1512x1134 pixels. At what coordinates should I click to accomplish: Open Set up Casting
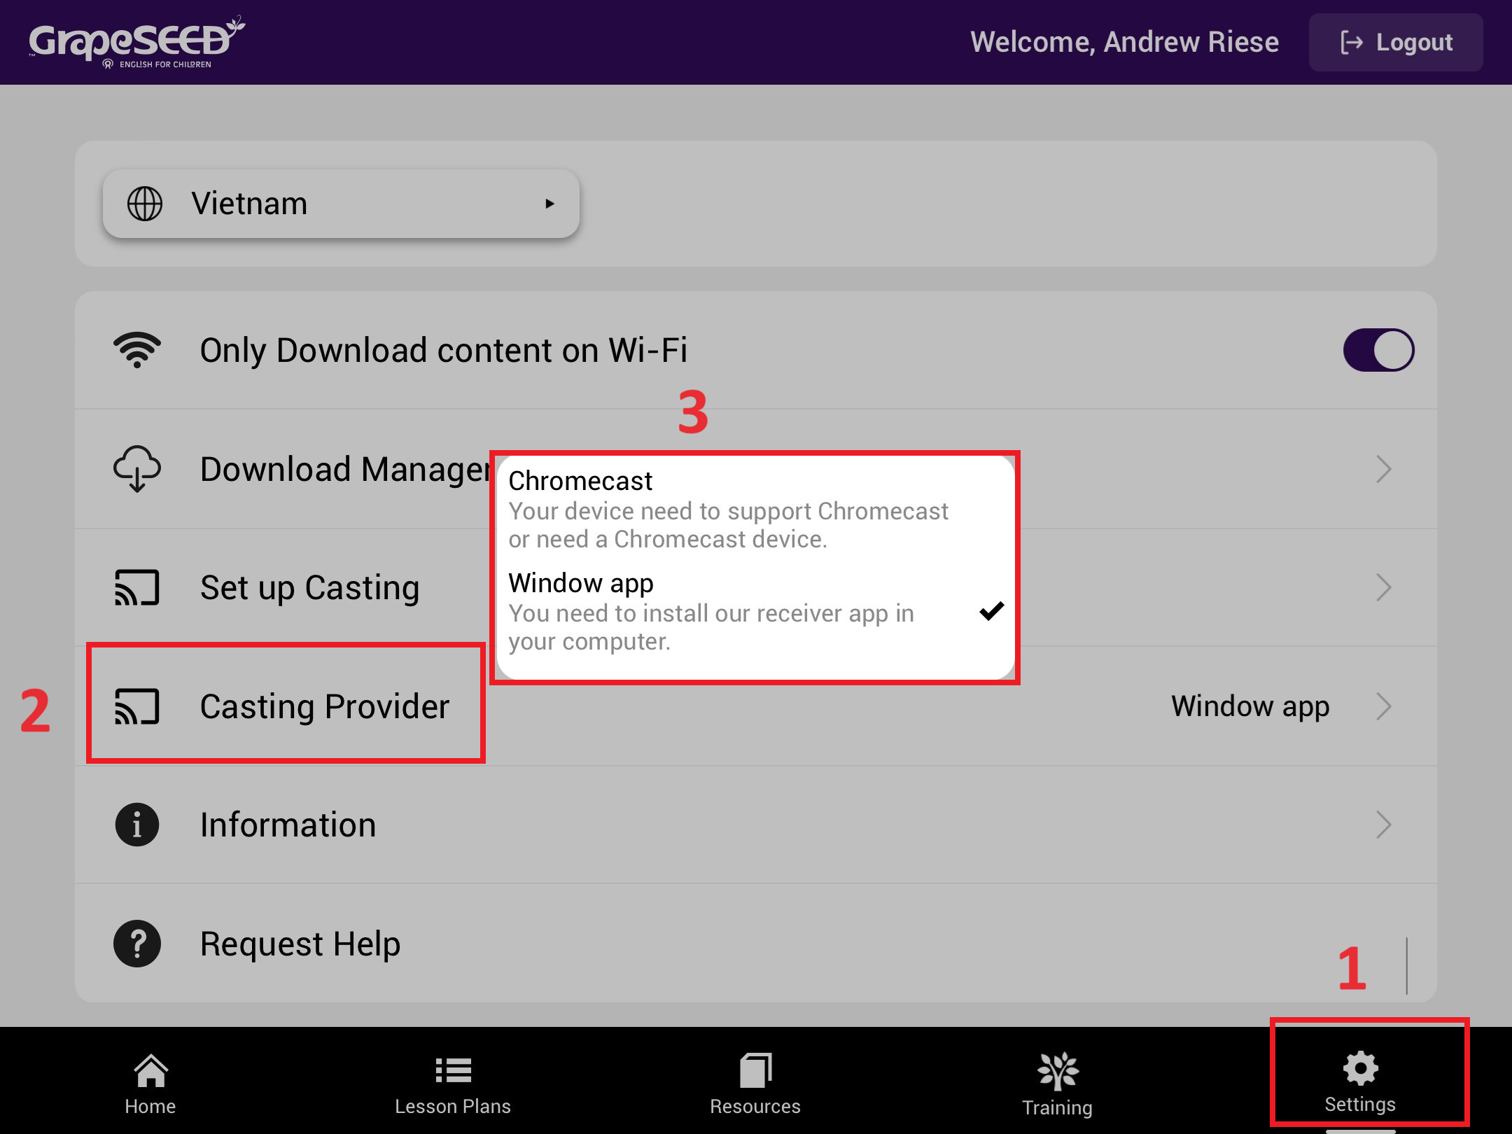[x=756, y=587]
